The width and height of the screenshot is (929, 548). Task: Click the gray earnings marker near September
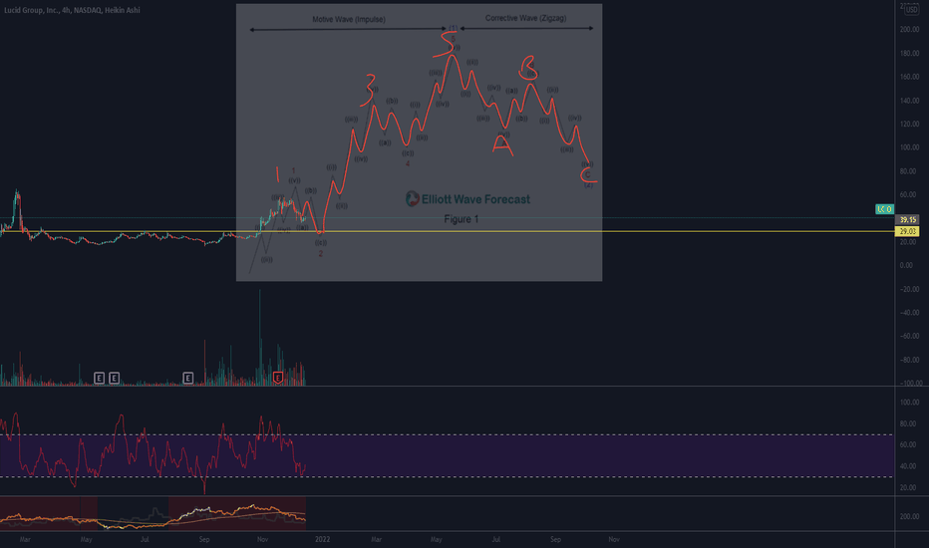point(187,378)
